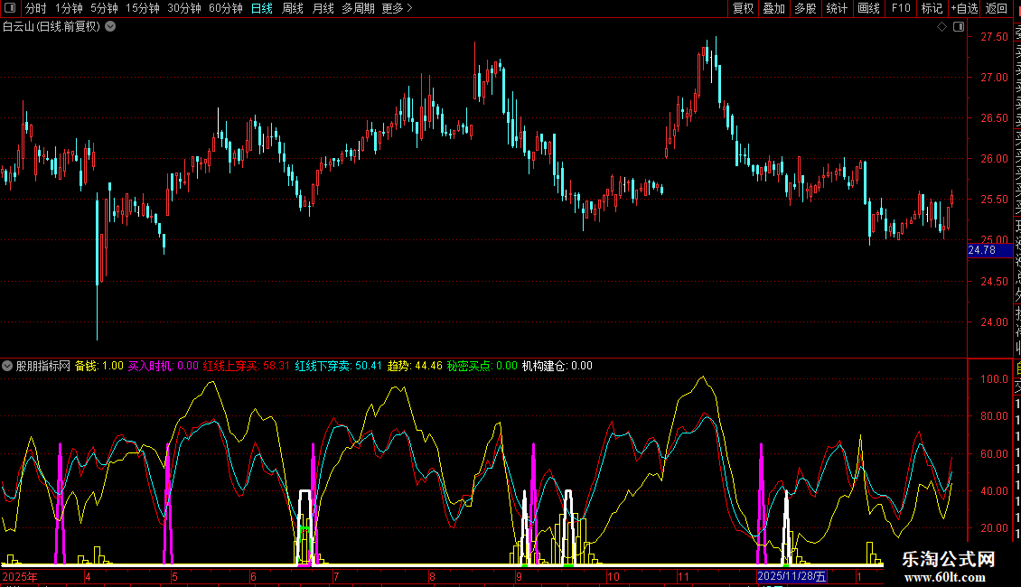Open 画线 drawing tools

[868, 8]
